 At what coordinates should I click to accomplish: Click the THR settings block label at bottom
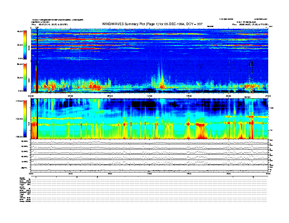point(21,196)
